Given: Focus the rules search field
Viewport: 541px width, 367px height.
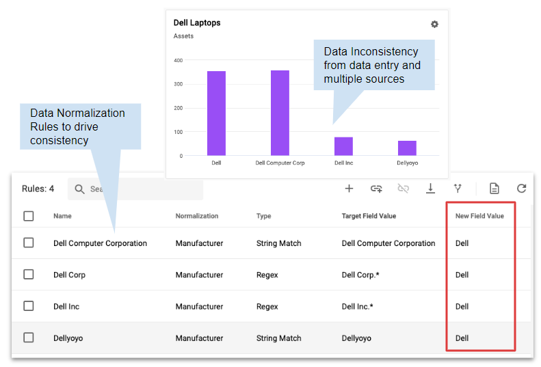Looking at the screenshot, I should click(x=135, y=189).
